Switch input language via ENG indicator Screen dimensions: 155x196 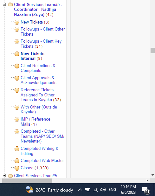[x=112, y=190]
